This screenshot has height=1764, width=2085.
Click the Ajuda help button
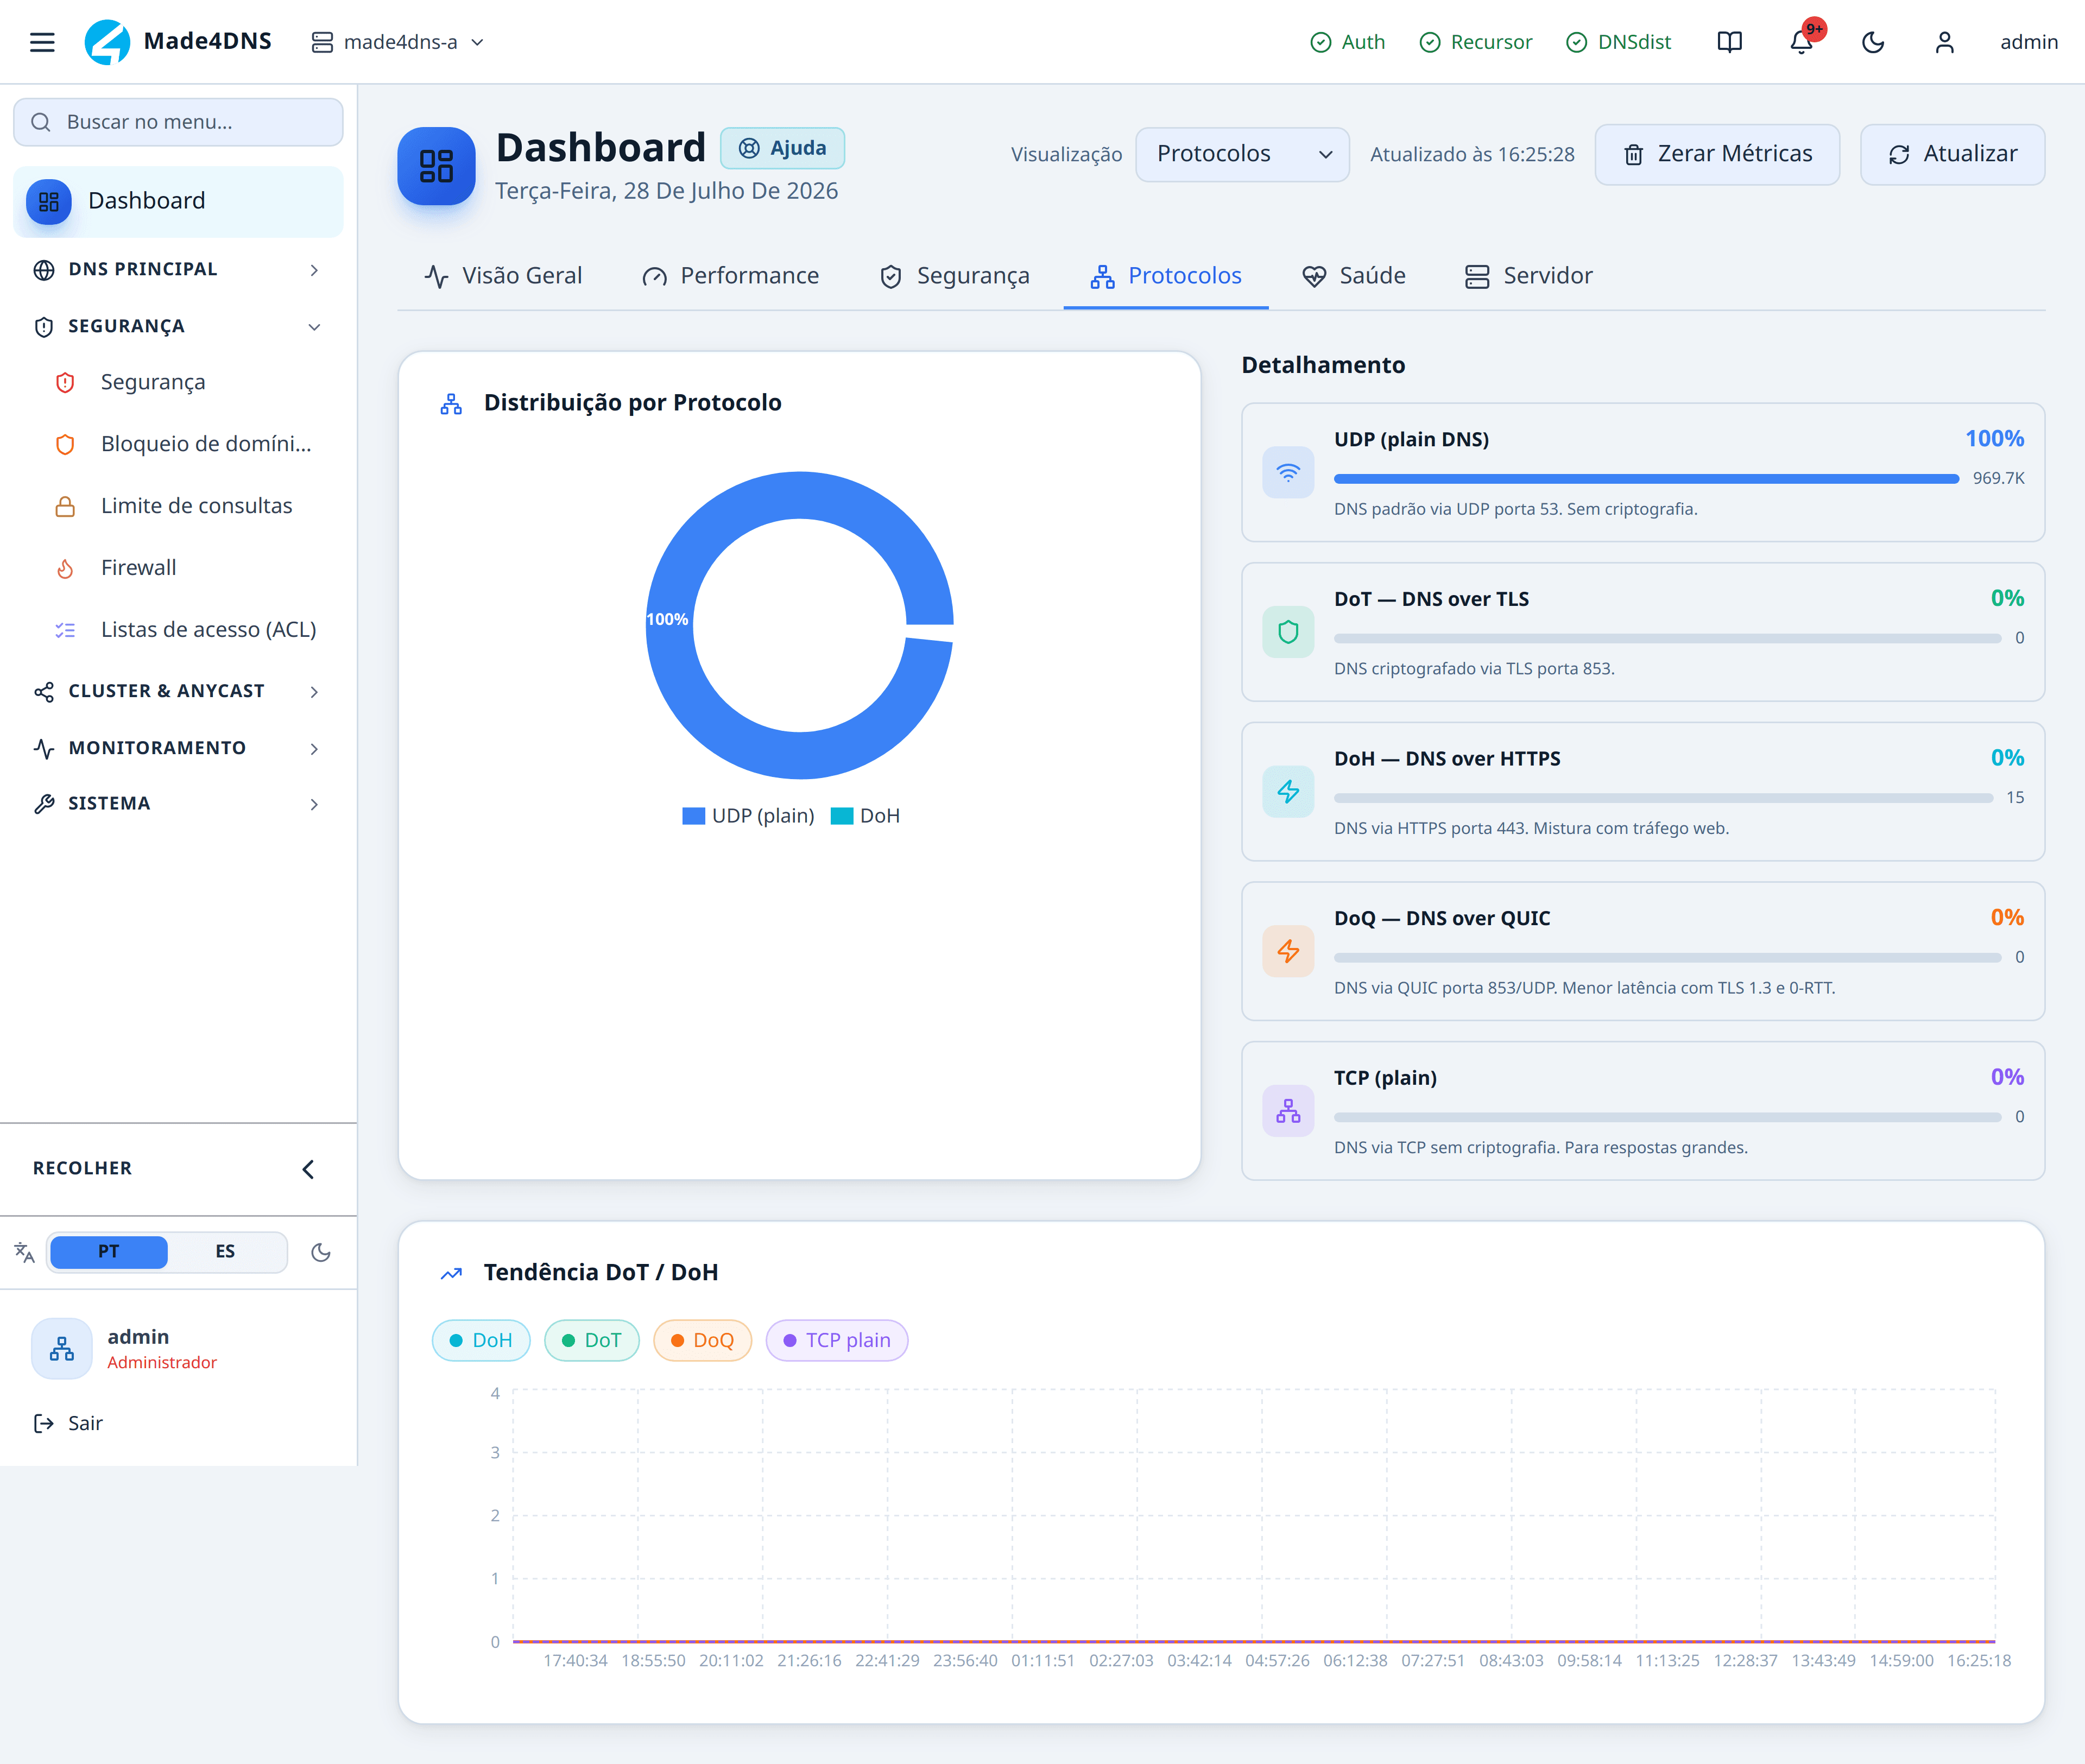pos(782,148)
